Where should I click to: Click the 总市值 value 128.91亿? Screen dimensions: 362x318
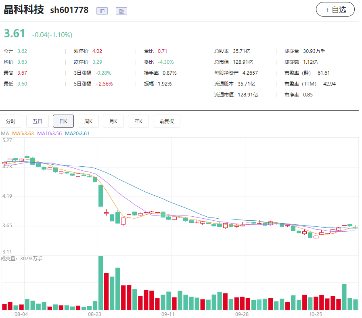[243, 62]
